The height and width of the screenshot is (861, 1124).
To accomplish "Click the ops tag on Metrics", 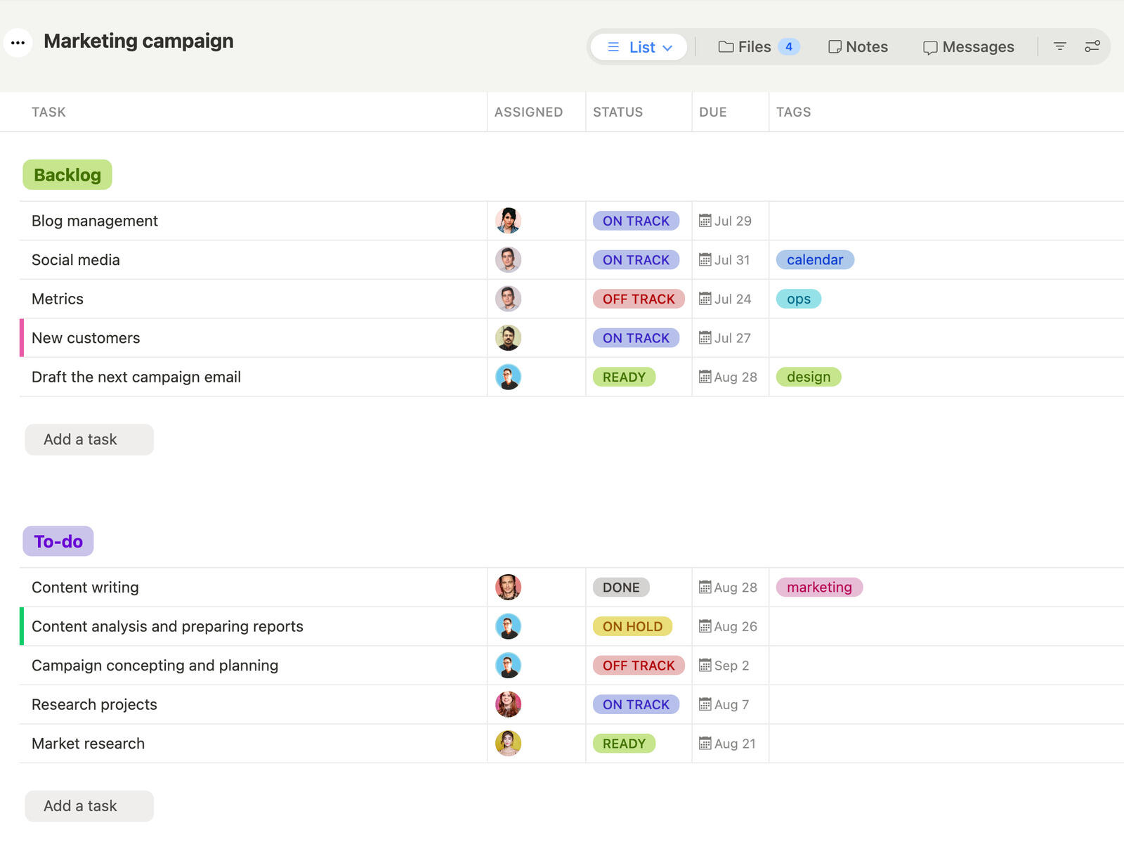I will click(x=799, y=299).
